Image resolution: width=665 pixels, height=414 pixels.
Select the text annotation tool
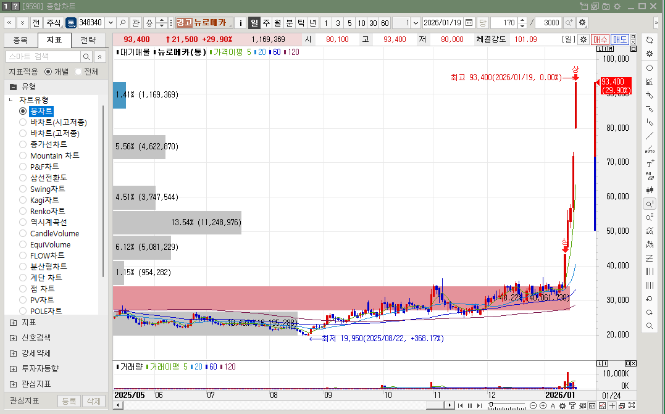click(650, 163)
